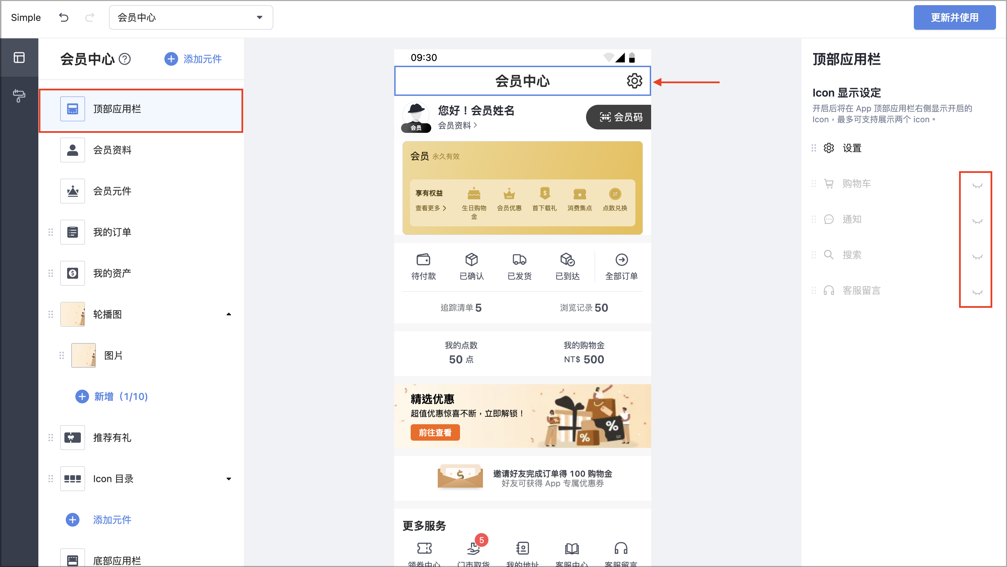Click 我的点数 50 点 in preview
This screenshot has height=567, width=1007.
[x=461, y=353]
